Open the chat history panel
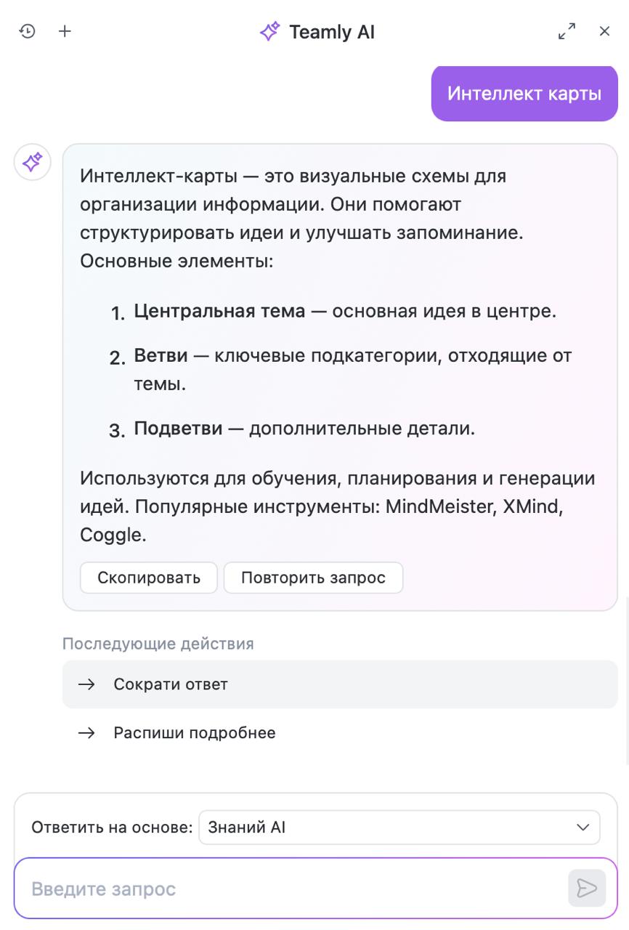629x930 pixels. [x=28, y=31]
